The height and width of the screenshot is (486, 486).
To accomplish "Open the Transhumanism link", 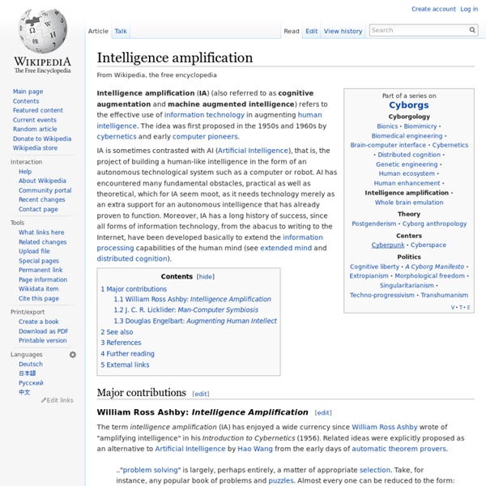I will 444,295.
